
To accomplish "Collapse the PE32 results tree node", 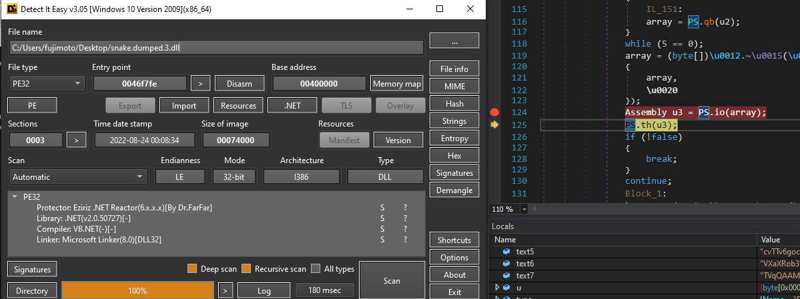I will point(15,197).
